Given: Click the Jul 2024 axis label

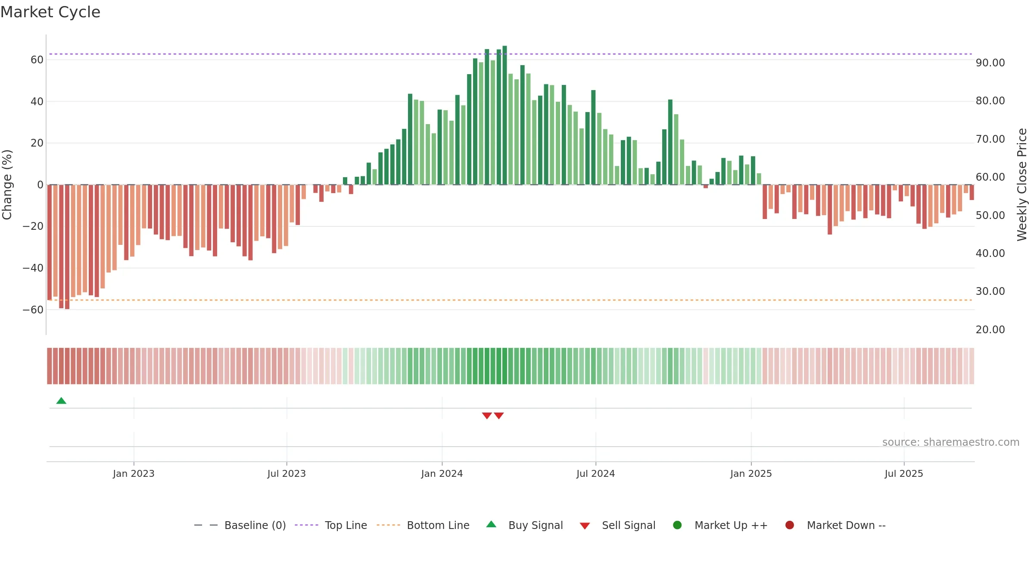Looking at the screenshot, I should [x=595, y=473].
